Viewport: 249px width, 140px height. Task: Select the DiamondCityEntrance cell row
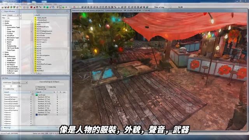pos(18,97)
